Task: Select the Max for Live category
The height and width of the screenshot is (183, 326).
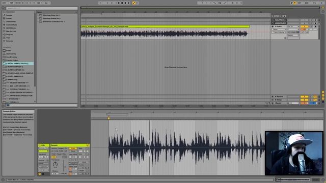Action: point(11,32)
